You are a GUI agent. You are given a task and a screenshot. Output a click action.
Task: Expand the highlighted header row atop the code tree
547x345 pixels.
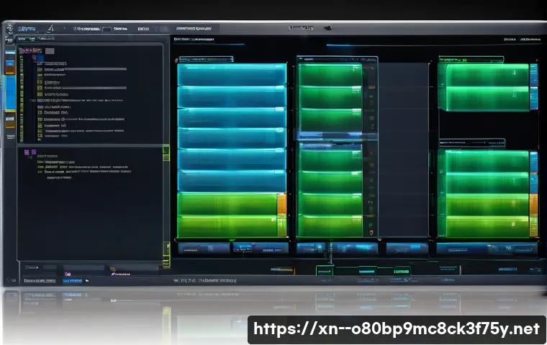pyautogui.click(x=30, y=50)
